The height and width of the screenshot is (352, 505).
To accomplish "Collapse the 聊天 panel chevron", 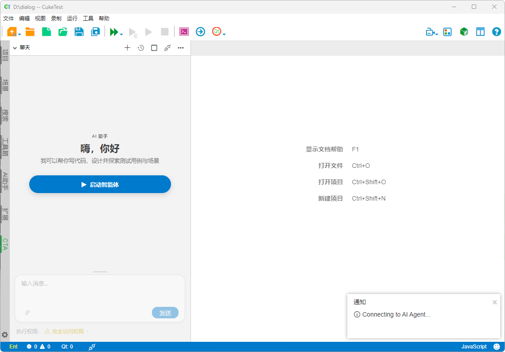I will pos(15,48).
